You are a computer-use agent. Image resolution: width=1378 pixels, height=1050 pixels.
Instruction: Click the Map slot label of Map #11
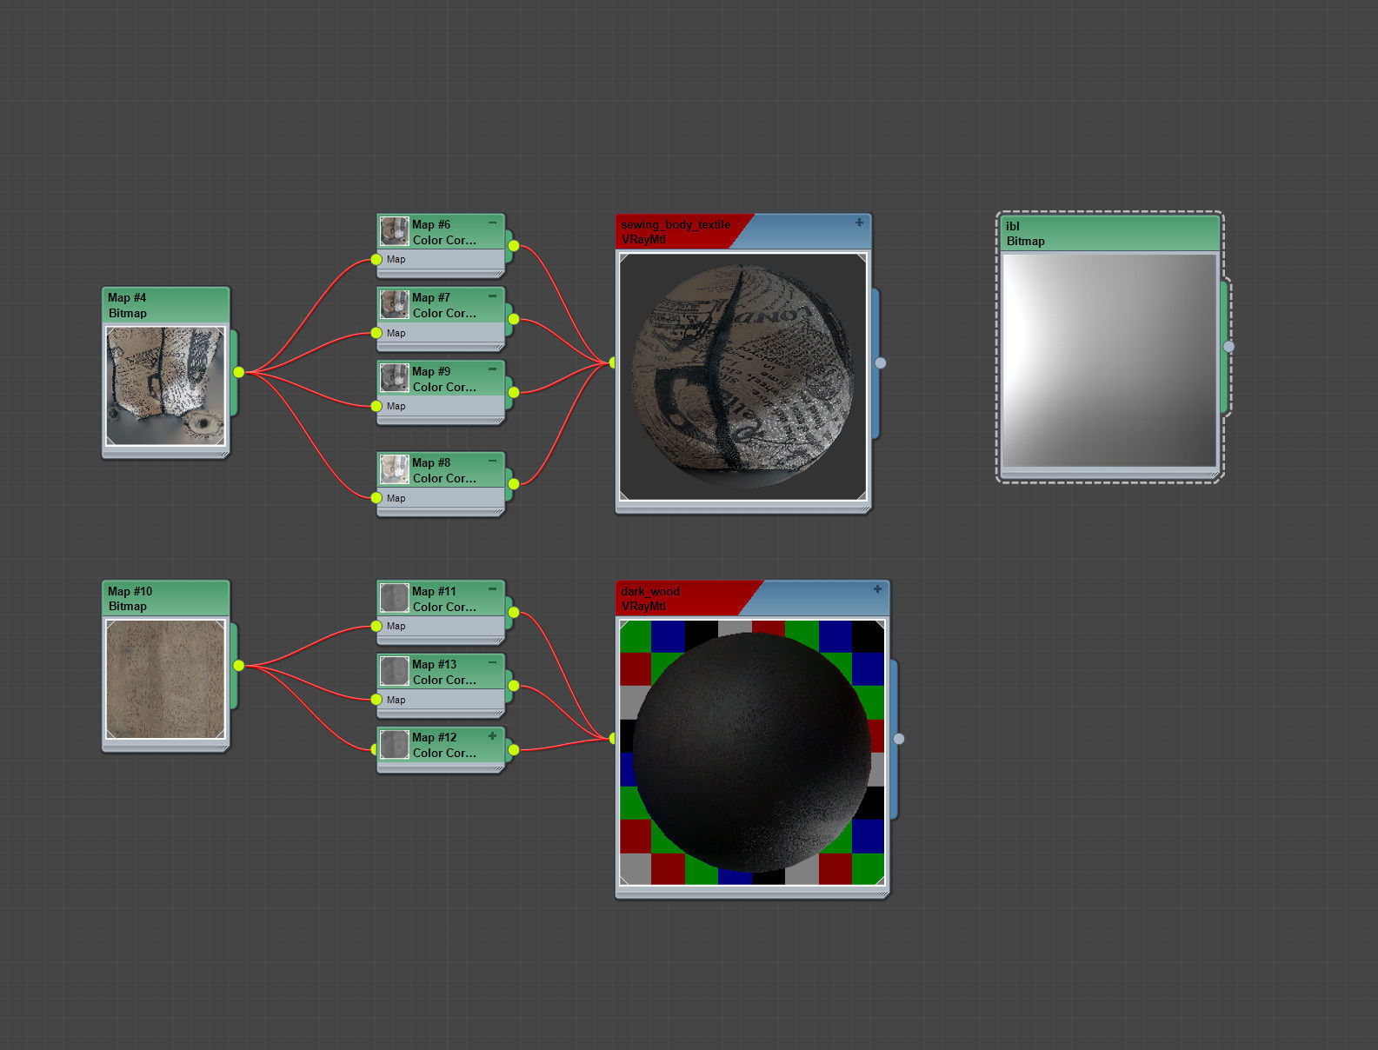[396, 626]
